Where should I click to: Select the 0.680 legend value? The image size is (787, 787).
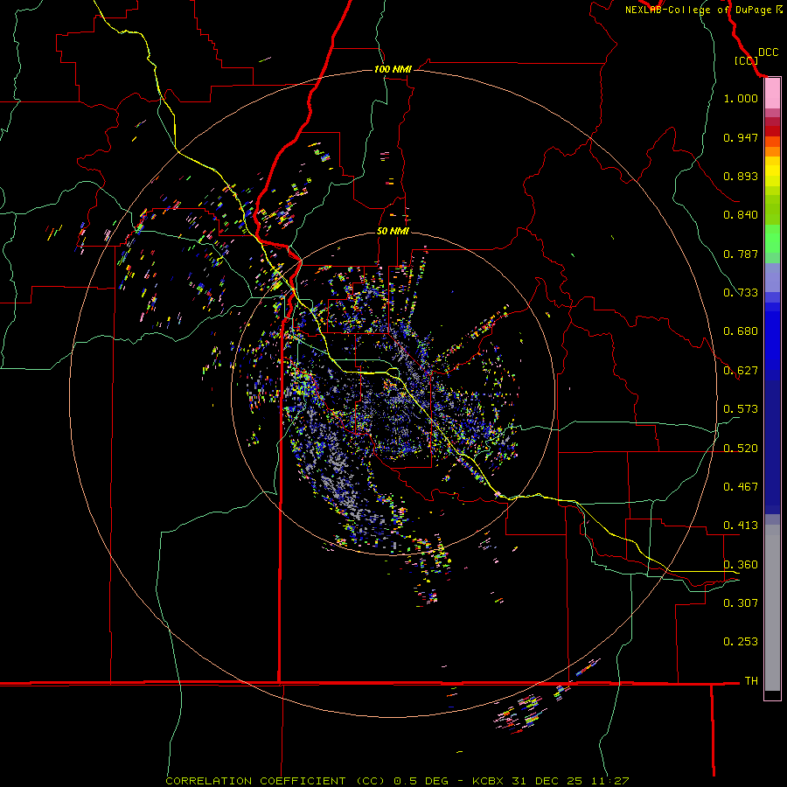click(741, 331)
